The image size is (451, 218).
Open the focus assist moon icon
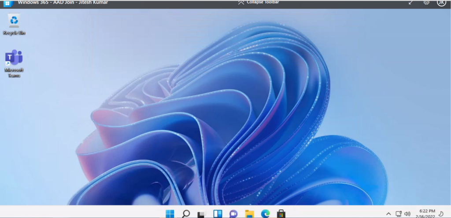[x=440, y=214]
